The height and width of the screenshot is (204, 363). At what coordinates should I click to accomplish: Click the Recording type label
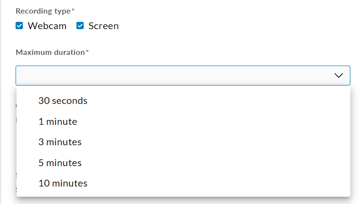pyautogui.click(x=43, y=11)
